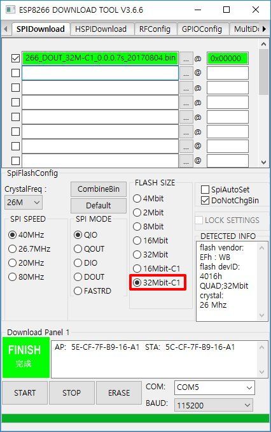Viewport: 271px width, 432px height.
Task: Click the QUAD;32Mbit detected info line
Action: click(224, 285)
